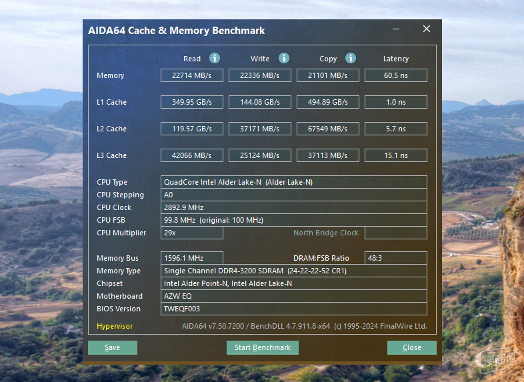Click the Latency column header
The height and width of the screenshot is (382, 524).
[x=396, y=59]
